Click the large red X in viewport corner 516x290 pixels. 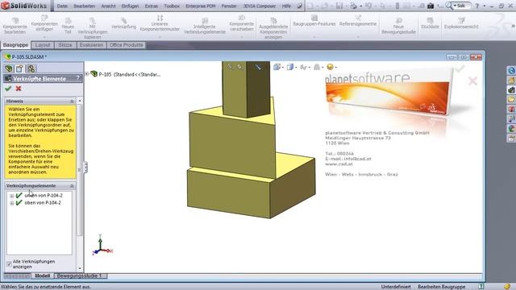click(472, 81)
